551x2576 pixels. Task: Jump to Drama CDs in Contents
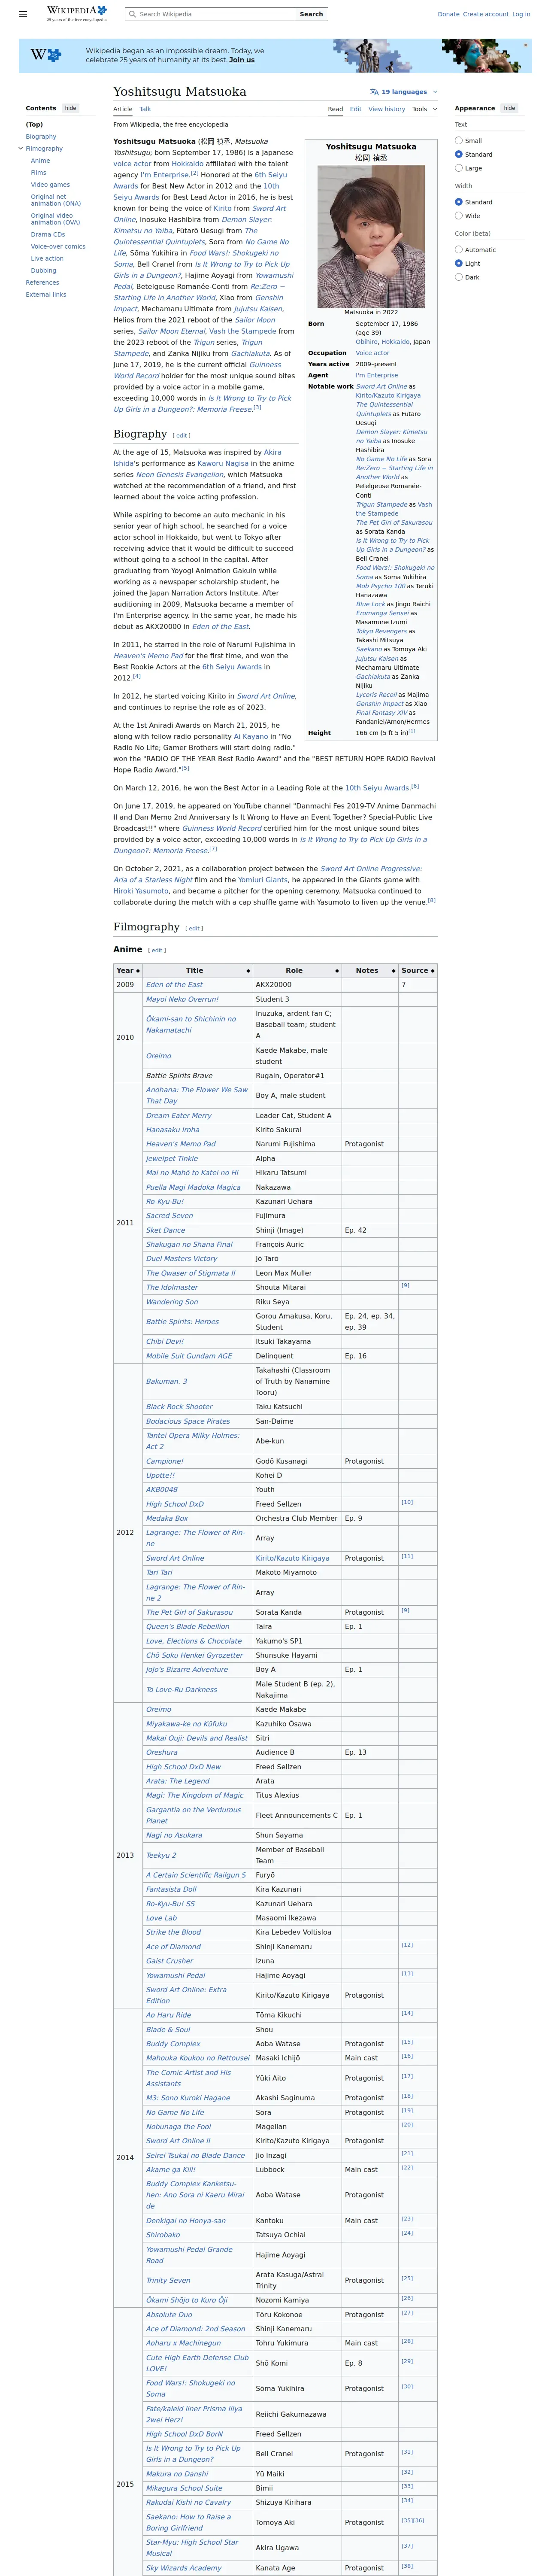click(48, 234)
